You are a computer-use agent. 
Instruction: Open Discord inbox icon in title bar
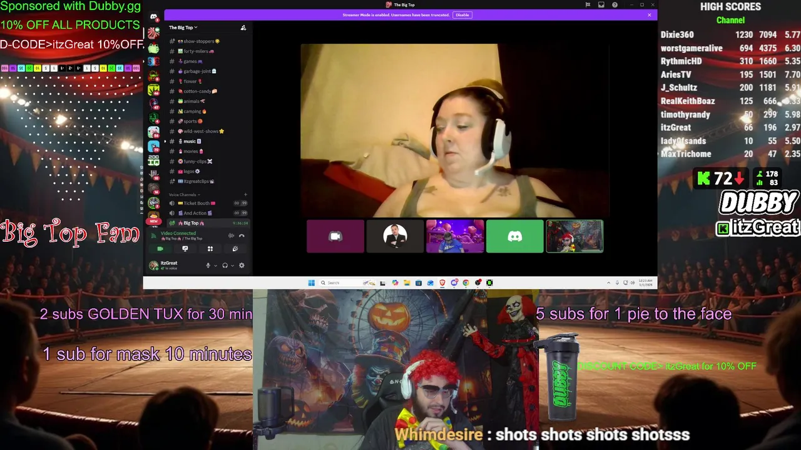pyautogui.click(x=601, y=5)
